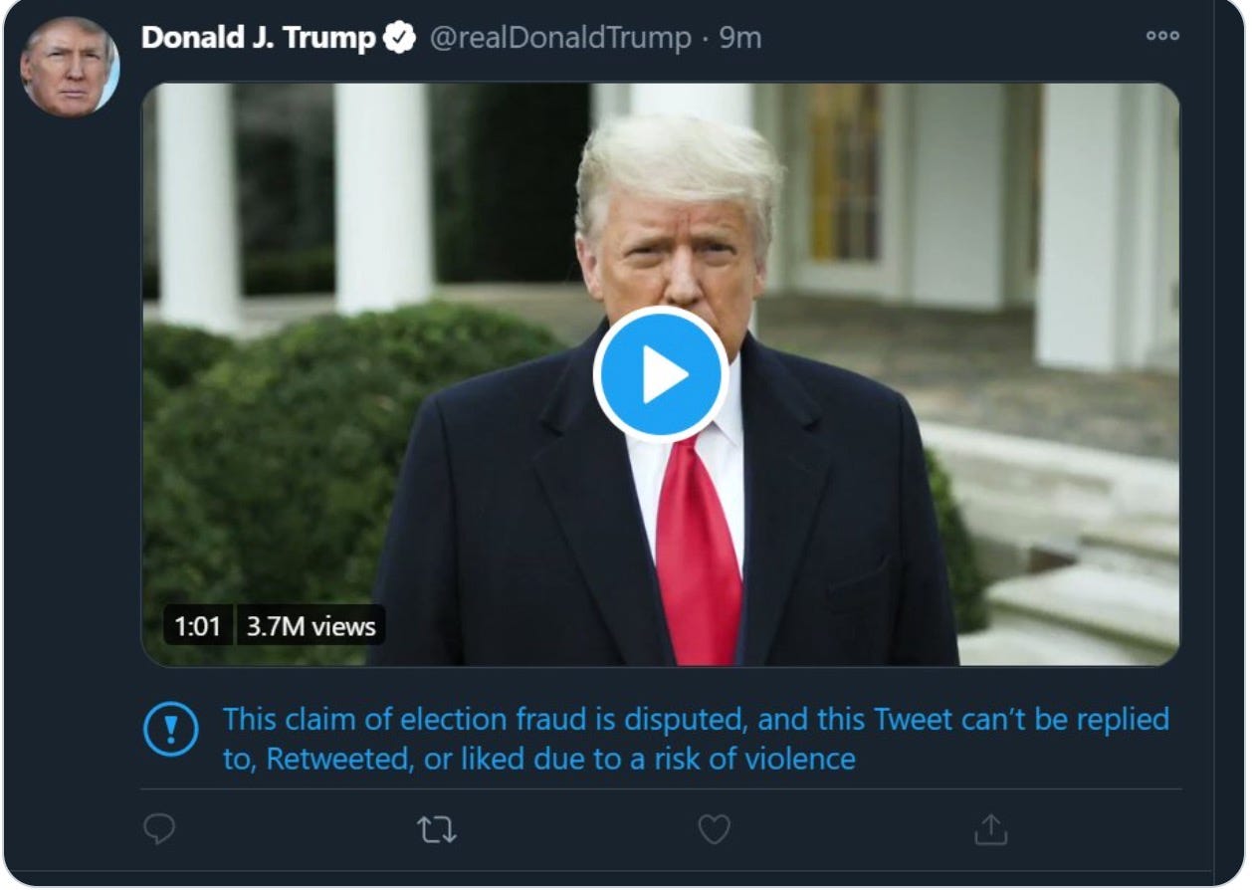Click the verified checkmark badge
Screen dimensions: 1252x890
[399, 39]
